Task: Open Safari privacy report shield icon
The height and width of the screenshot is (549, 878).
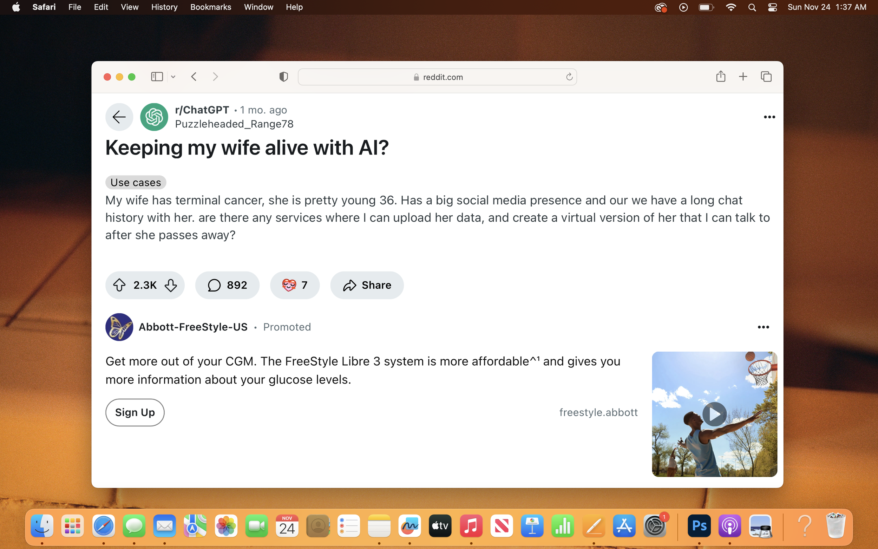Action: (283, 77)
